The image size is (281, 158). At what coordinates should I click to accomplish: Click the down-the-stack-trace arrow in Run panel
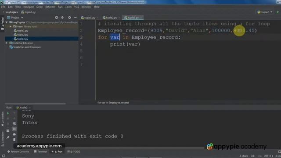point(14,118)
